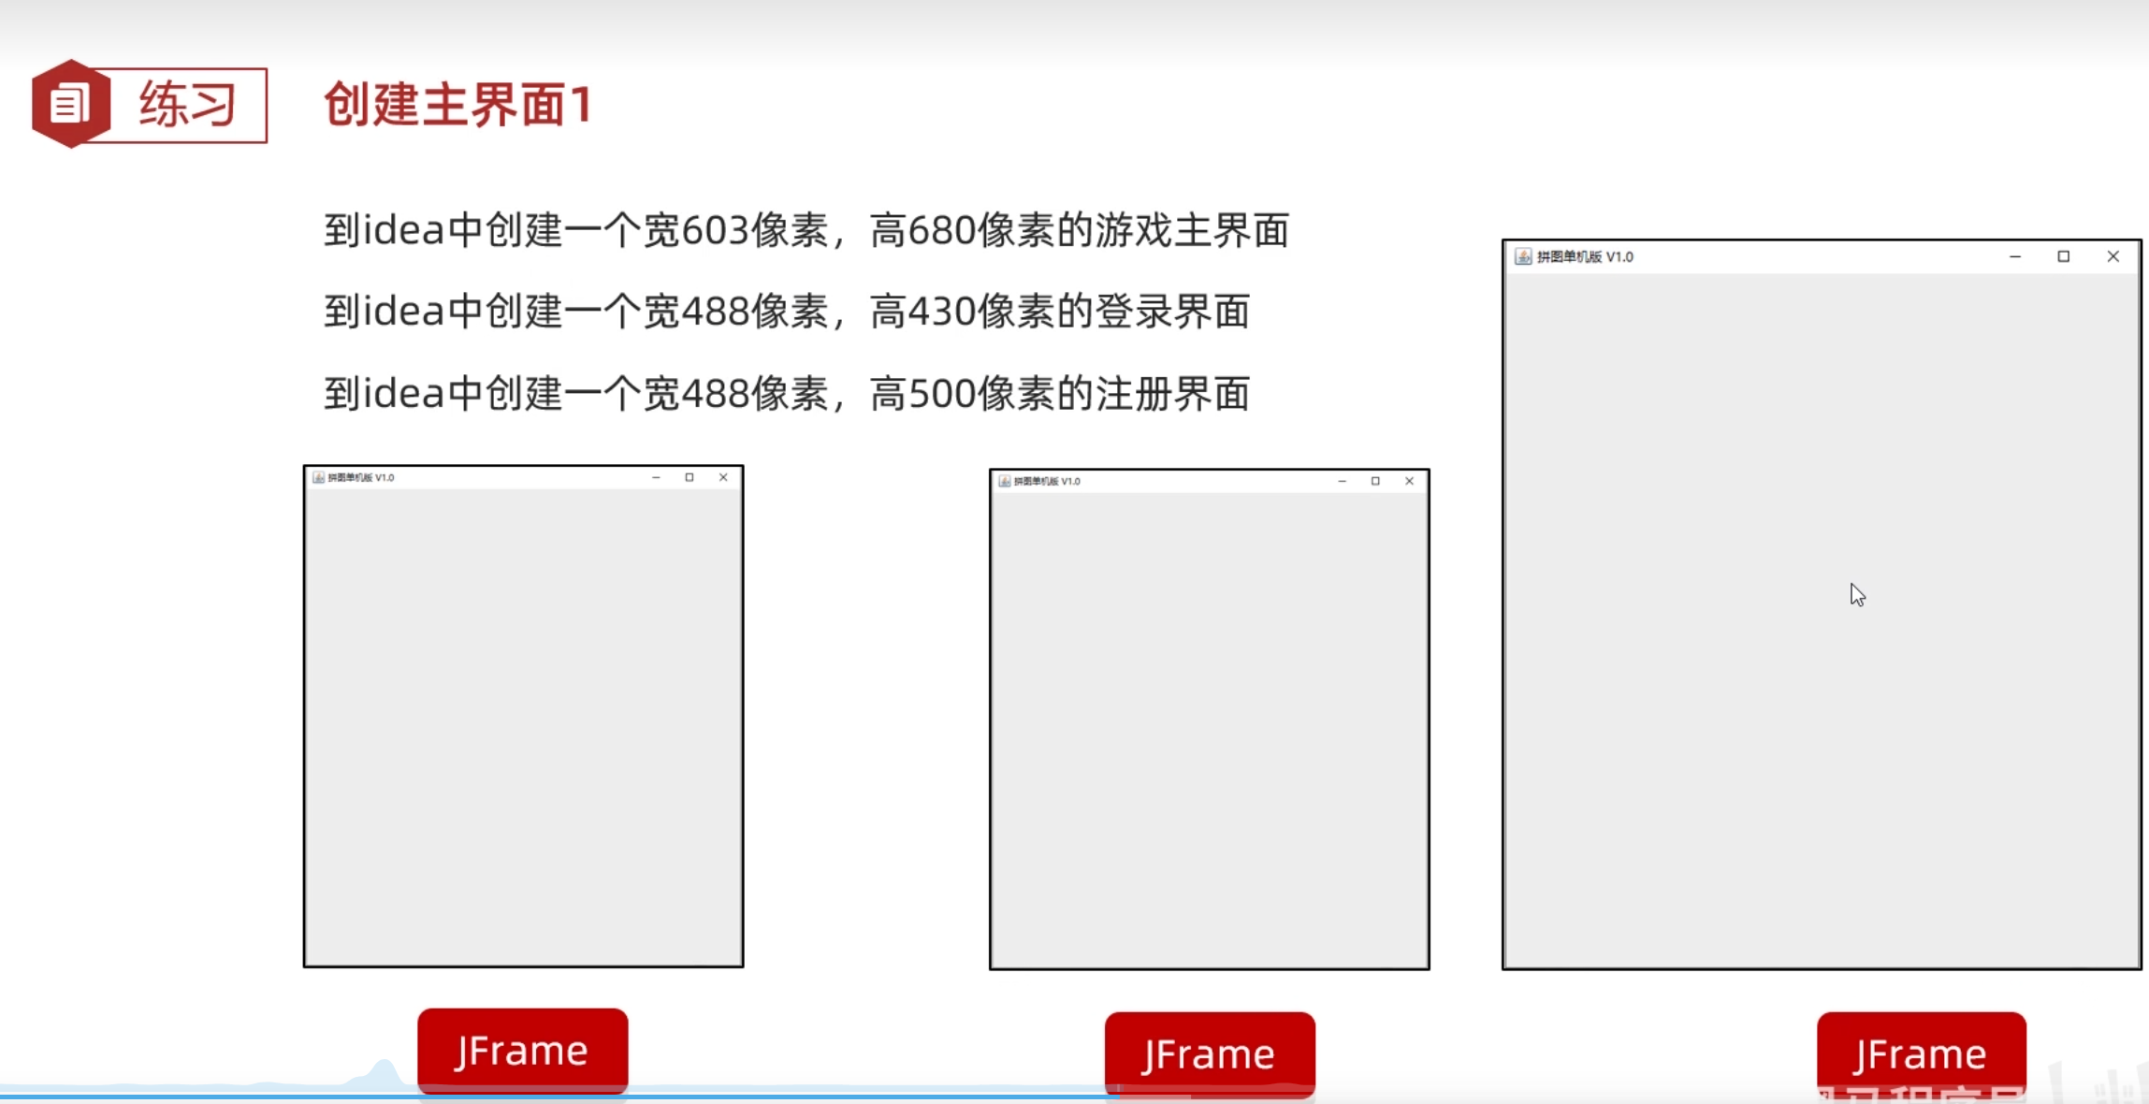Close the left JFrame window
The width and height of the screenshot is (2149, 1104).
pos(723,477)
